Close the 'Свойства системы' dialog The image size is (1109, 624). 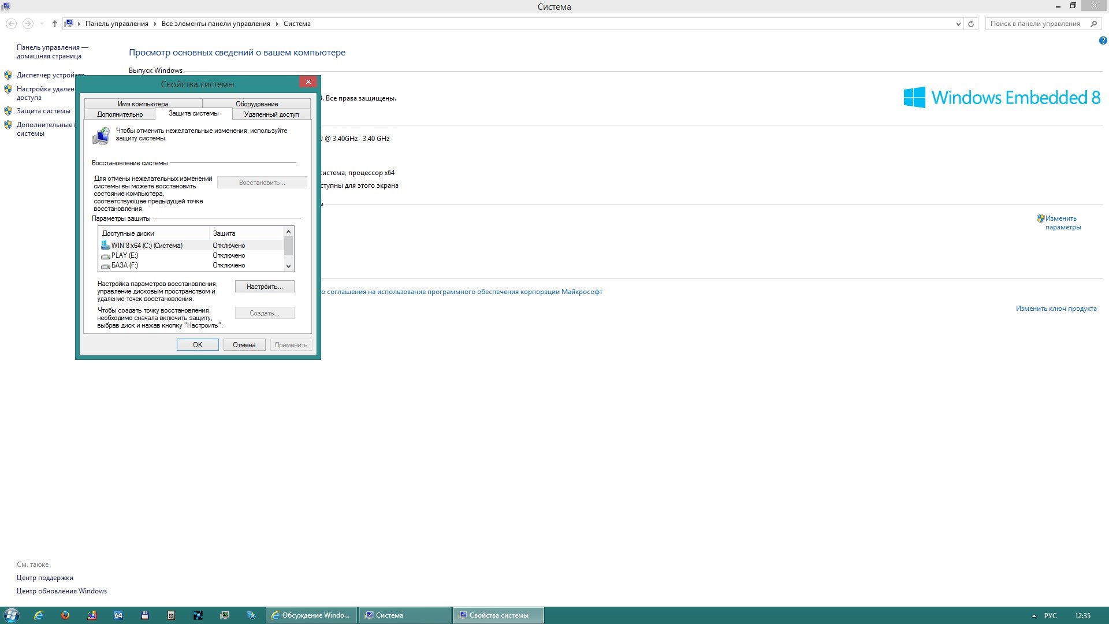[308, 82]
